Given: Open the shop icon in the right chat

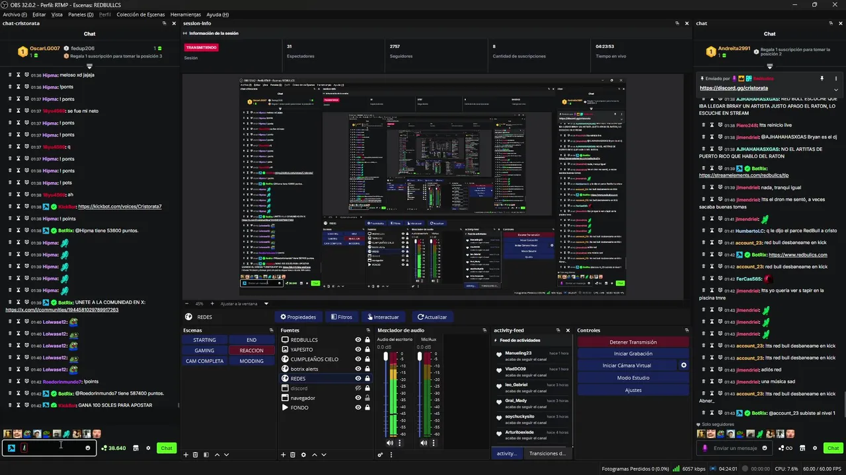Looking at the screenshot, I should pos(802,448).
